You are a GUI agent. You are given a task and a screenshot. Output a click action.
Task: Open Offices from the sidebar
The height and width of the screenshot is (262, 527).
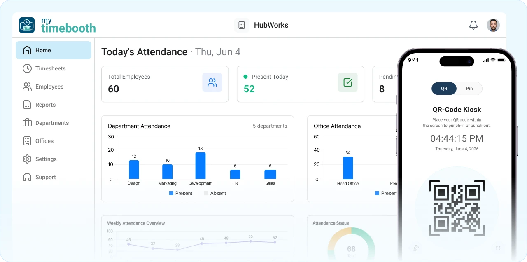tap(54, 141)
